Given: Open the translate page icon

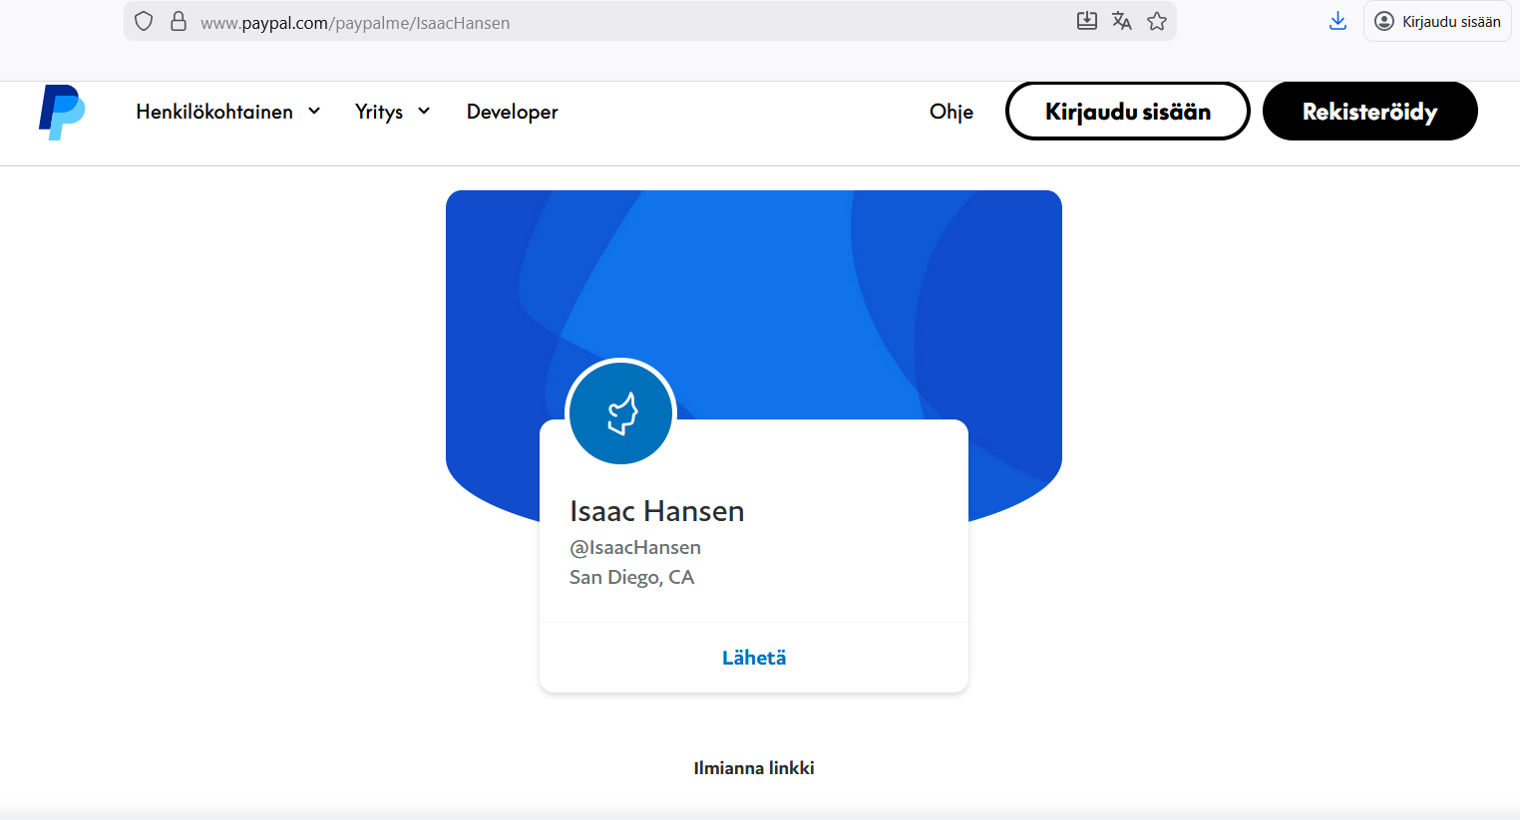Looking at the screenshot, I should [x=1122, y=21].
